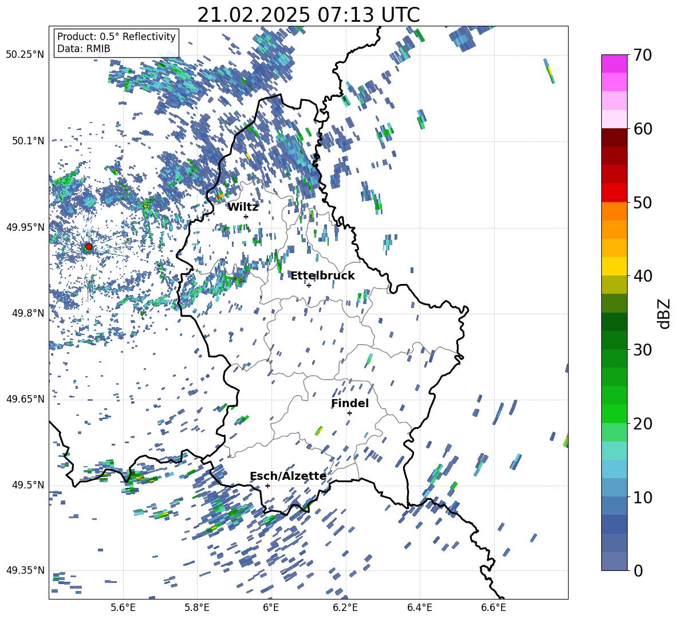Click the bright red swatch just above 50
Screen dimensions: 678x619
614,193
